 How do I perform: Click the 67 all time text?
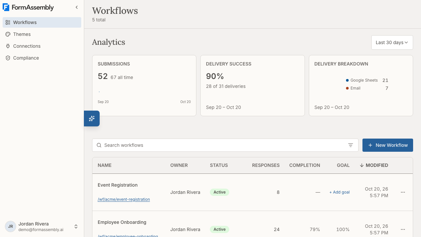click(x=122, y=77)
